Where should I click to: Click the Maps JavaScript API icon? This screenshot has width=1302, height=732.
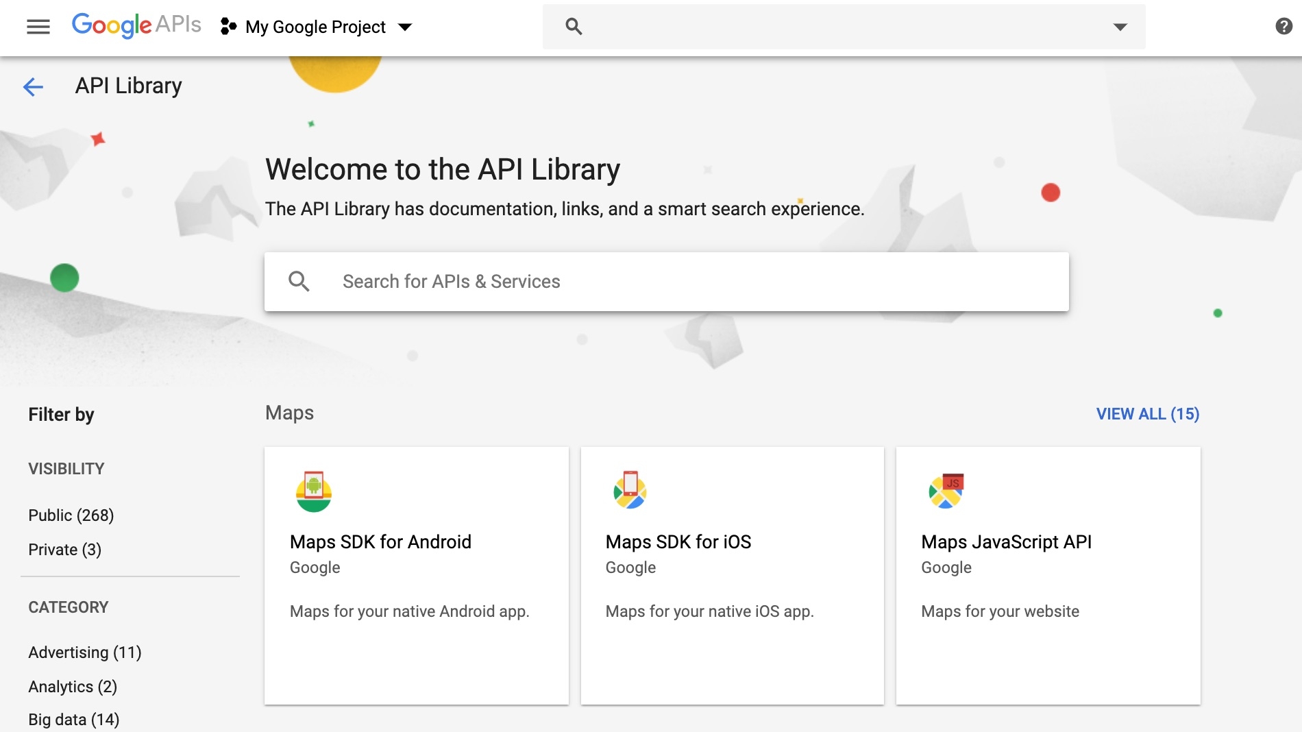click(x=946, y=491)
